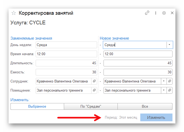Click the Длительность: label

(22, 63)
